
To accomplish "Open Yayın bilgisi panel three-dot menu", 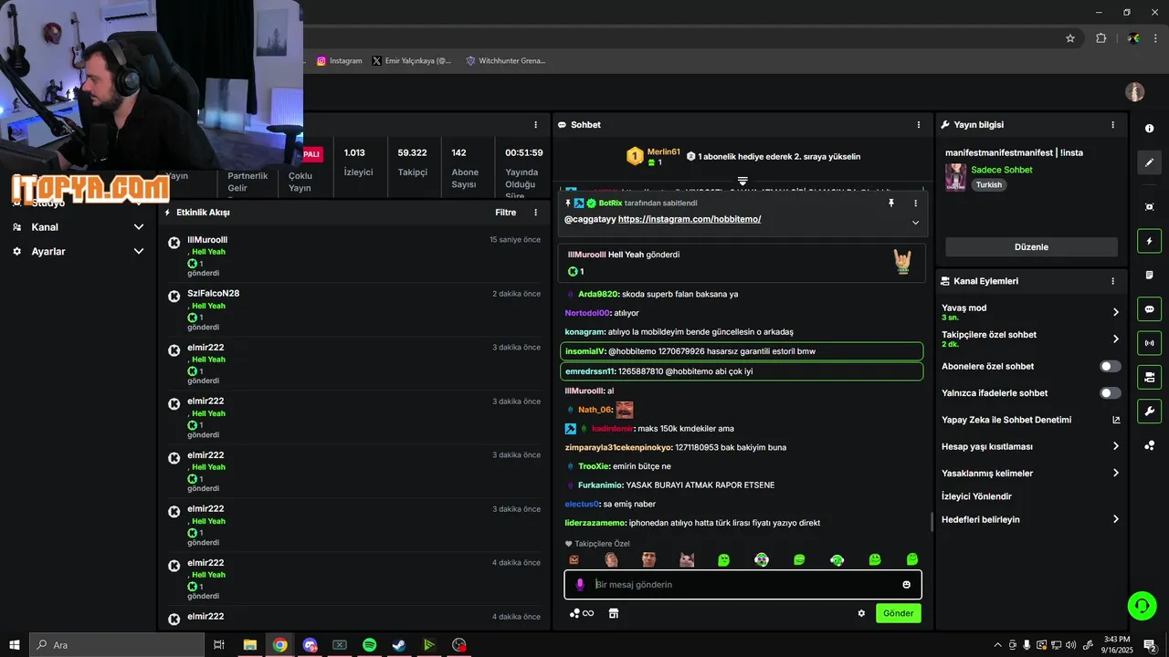I will tap(1112, 125).
